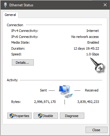Screen dimensions: 110x136
Task: Click the pen and gear watermark icon
Action: point(97,65)
